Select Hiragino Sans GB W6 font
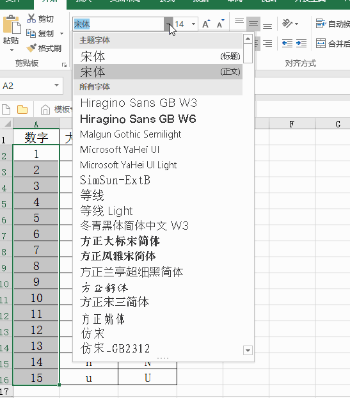 click(x=158, y=119)
